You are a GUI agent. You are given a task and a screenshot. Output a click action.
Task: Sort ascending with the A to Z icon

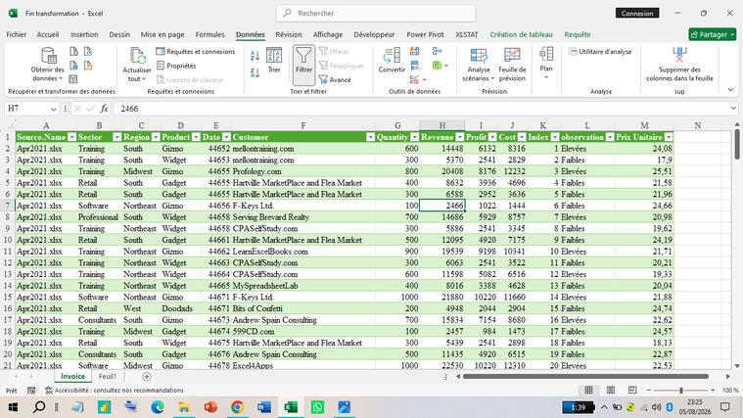click(x=255, y=56)
